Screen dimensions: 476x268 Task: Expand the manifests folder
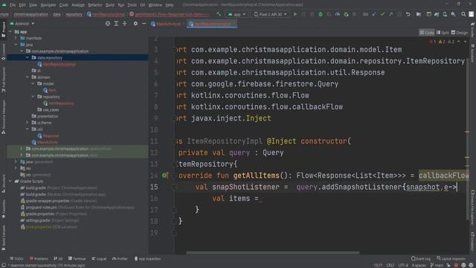[x=16, y=38]
